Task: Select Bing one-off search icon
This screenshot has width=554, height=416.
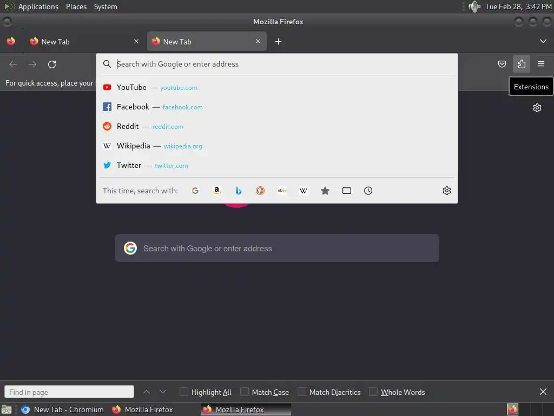Action: (239, 191)
